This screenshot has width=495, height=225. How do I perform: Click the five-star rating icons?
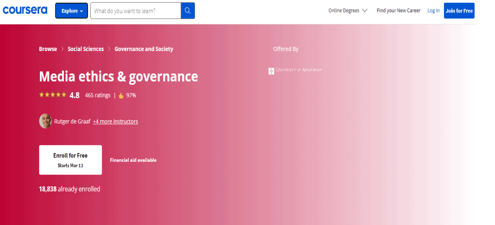53,95
